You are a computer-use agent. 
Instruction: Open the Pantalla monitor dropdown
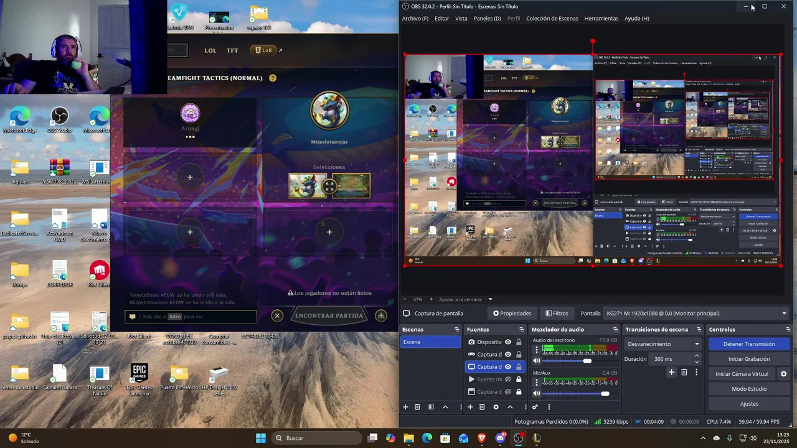(697, 314)
